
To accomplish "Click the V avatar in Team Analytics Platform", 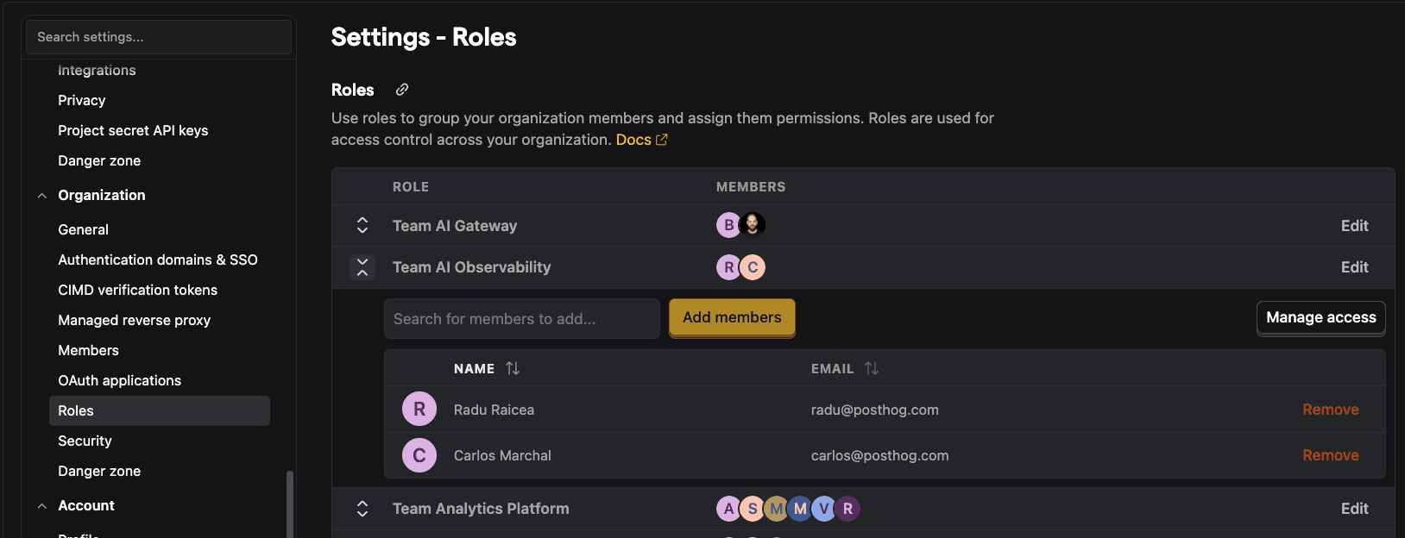I will pyautogui.click(x=824, y=509).
